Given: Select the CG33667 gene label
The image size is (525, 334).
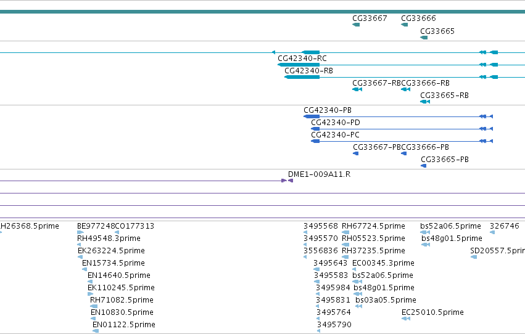Looking at the screenshot, I should coord(370,18).
